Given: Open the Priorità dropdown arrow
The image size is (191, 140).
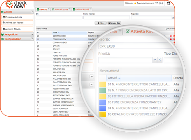Looking at the screenshot, I should pos(155,59).
